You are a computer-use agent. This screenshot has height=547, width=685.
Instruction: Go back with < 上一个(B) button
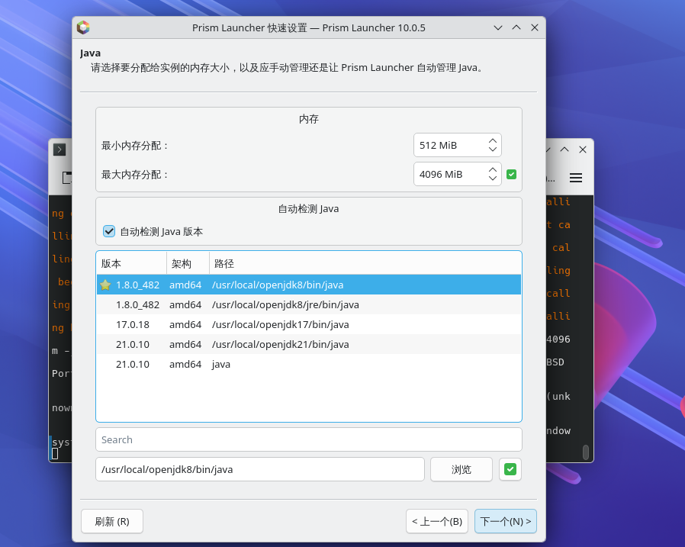pos(437,521)
